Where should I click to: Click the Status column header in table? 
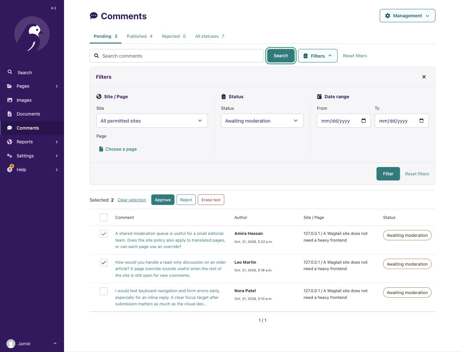[389, 217]
